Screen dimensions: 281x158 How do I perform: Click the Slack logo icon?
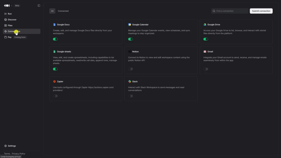pos(130,82)
